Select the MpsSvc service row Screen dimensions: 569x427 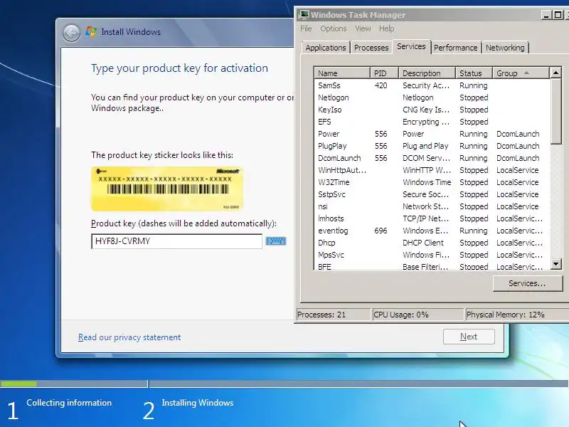(432, 255)
